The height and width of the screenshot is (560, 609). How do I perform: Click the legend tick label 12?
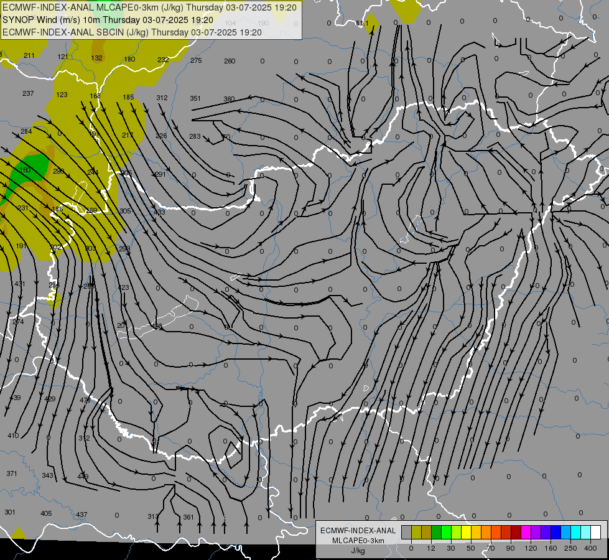[430, 548]
